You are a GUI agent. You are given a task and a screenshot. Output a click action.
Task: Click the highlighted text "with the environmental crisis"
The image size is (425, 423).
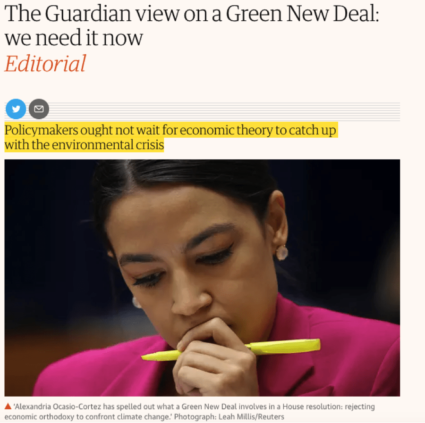coord(85,144)
